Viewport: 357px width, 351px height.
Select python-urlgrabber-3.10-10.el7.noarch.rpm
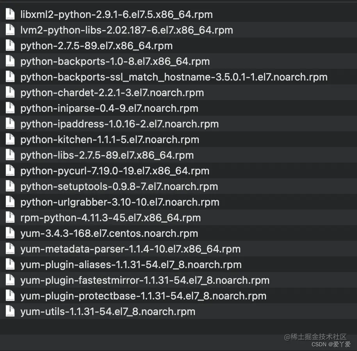[120, 202]
